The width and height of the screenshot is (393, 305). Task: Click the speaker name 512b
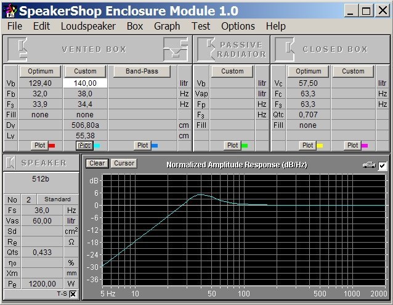41,179
